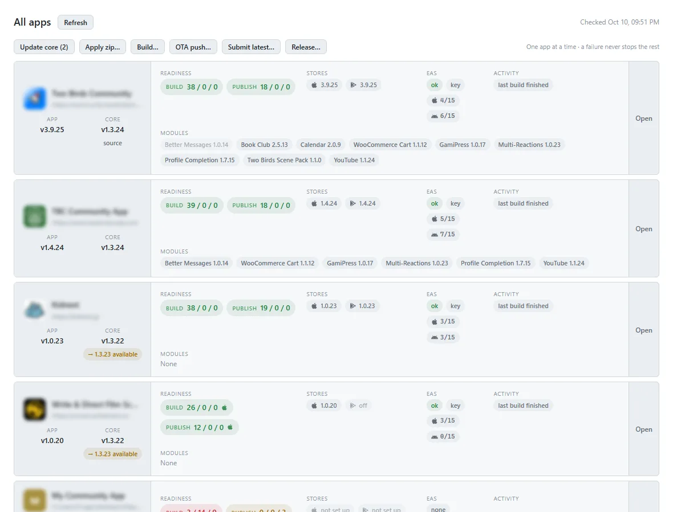This screenshot has width=673, height=512.
Task: Click WooCommerce Cart 1.1.12 in second app
Action: [278, 263]
